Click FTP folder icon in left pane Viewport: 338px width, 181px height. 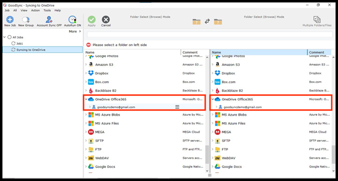tap(91, 149)
